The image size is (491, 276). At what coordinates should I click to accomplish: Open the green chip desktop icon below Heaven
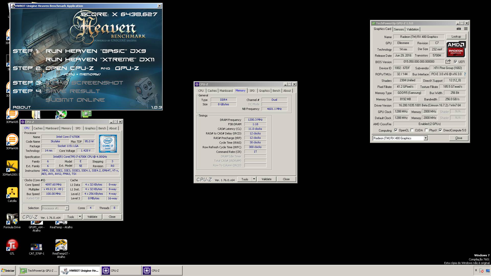coord(86,114)
